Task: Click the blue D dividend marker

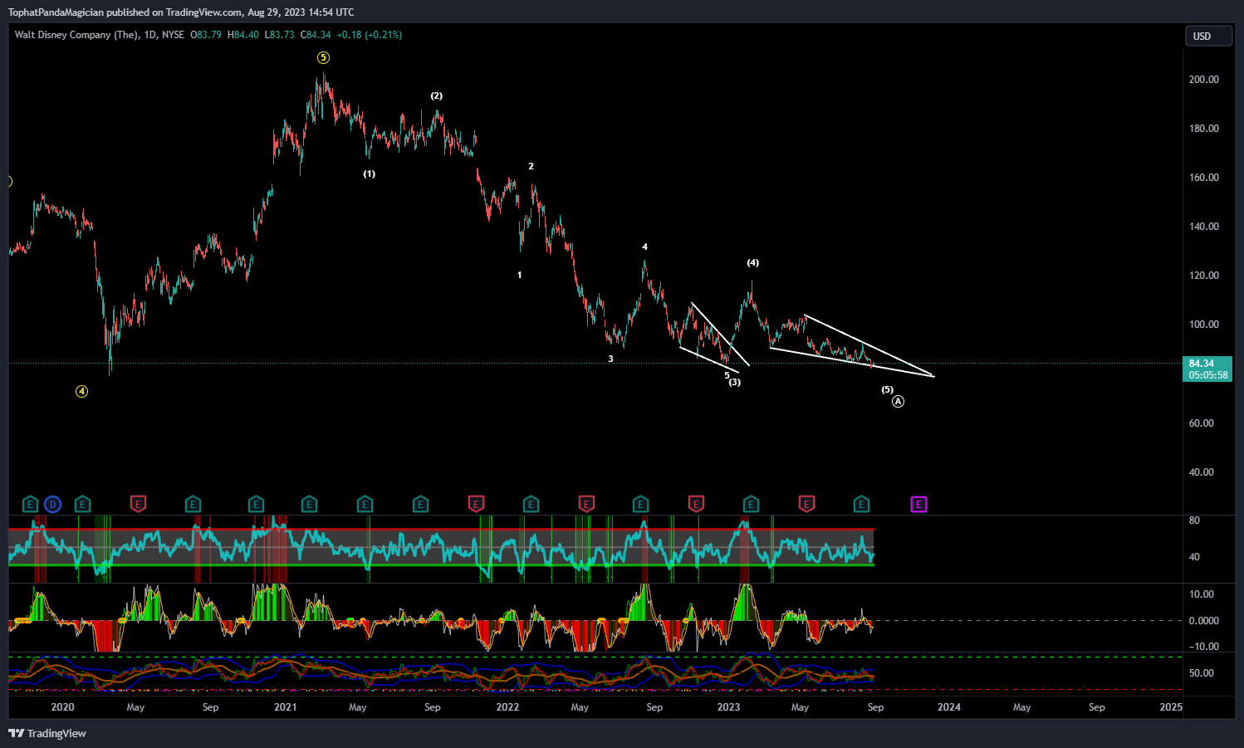Action: [x=53, y=504]
